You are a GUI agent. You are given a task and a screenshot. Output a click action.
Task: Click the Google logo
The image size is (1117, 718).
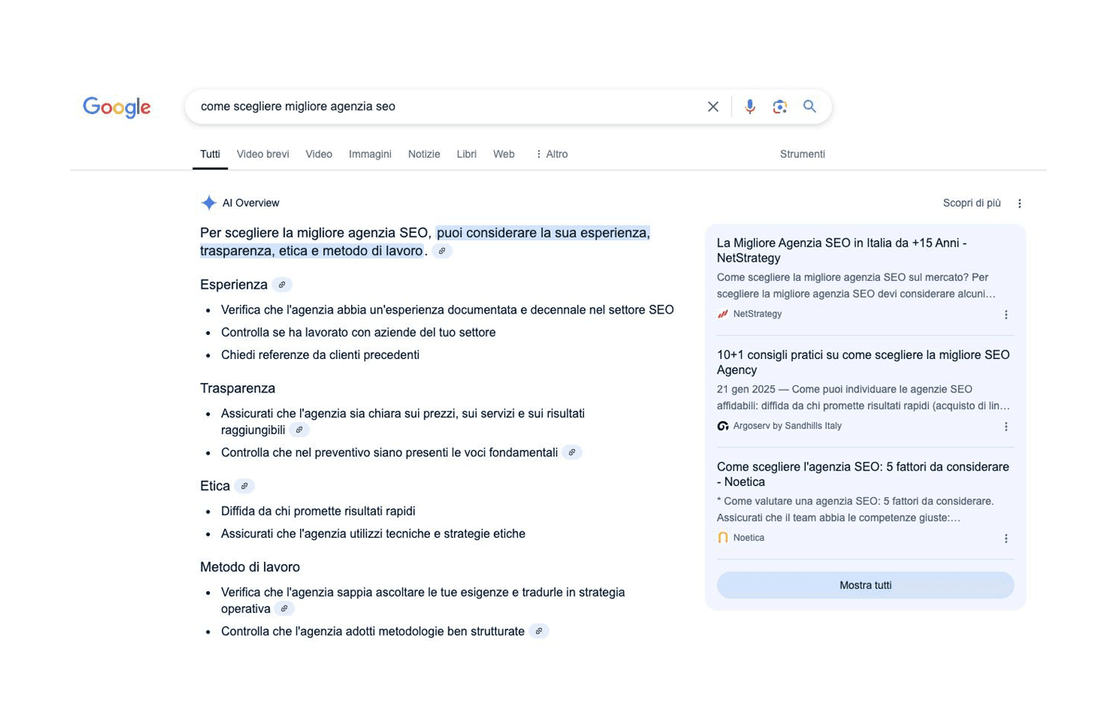116,107
